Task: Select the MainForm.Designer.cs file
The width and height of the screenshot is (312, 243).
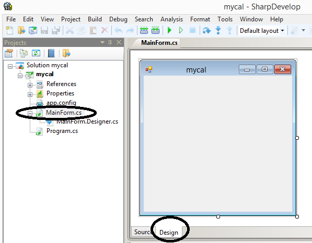Action: (87, 121)
